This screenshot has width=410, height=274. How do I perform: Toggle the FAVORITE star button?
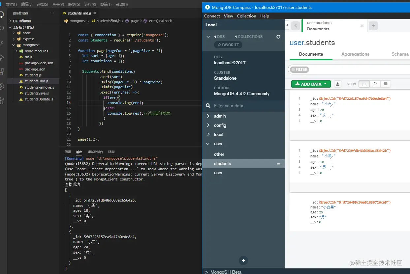click(x=228, y=45)
